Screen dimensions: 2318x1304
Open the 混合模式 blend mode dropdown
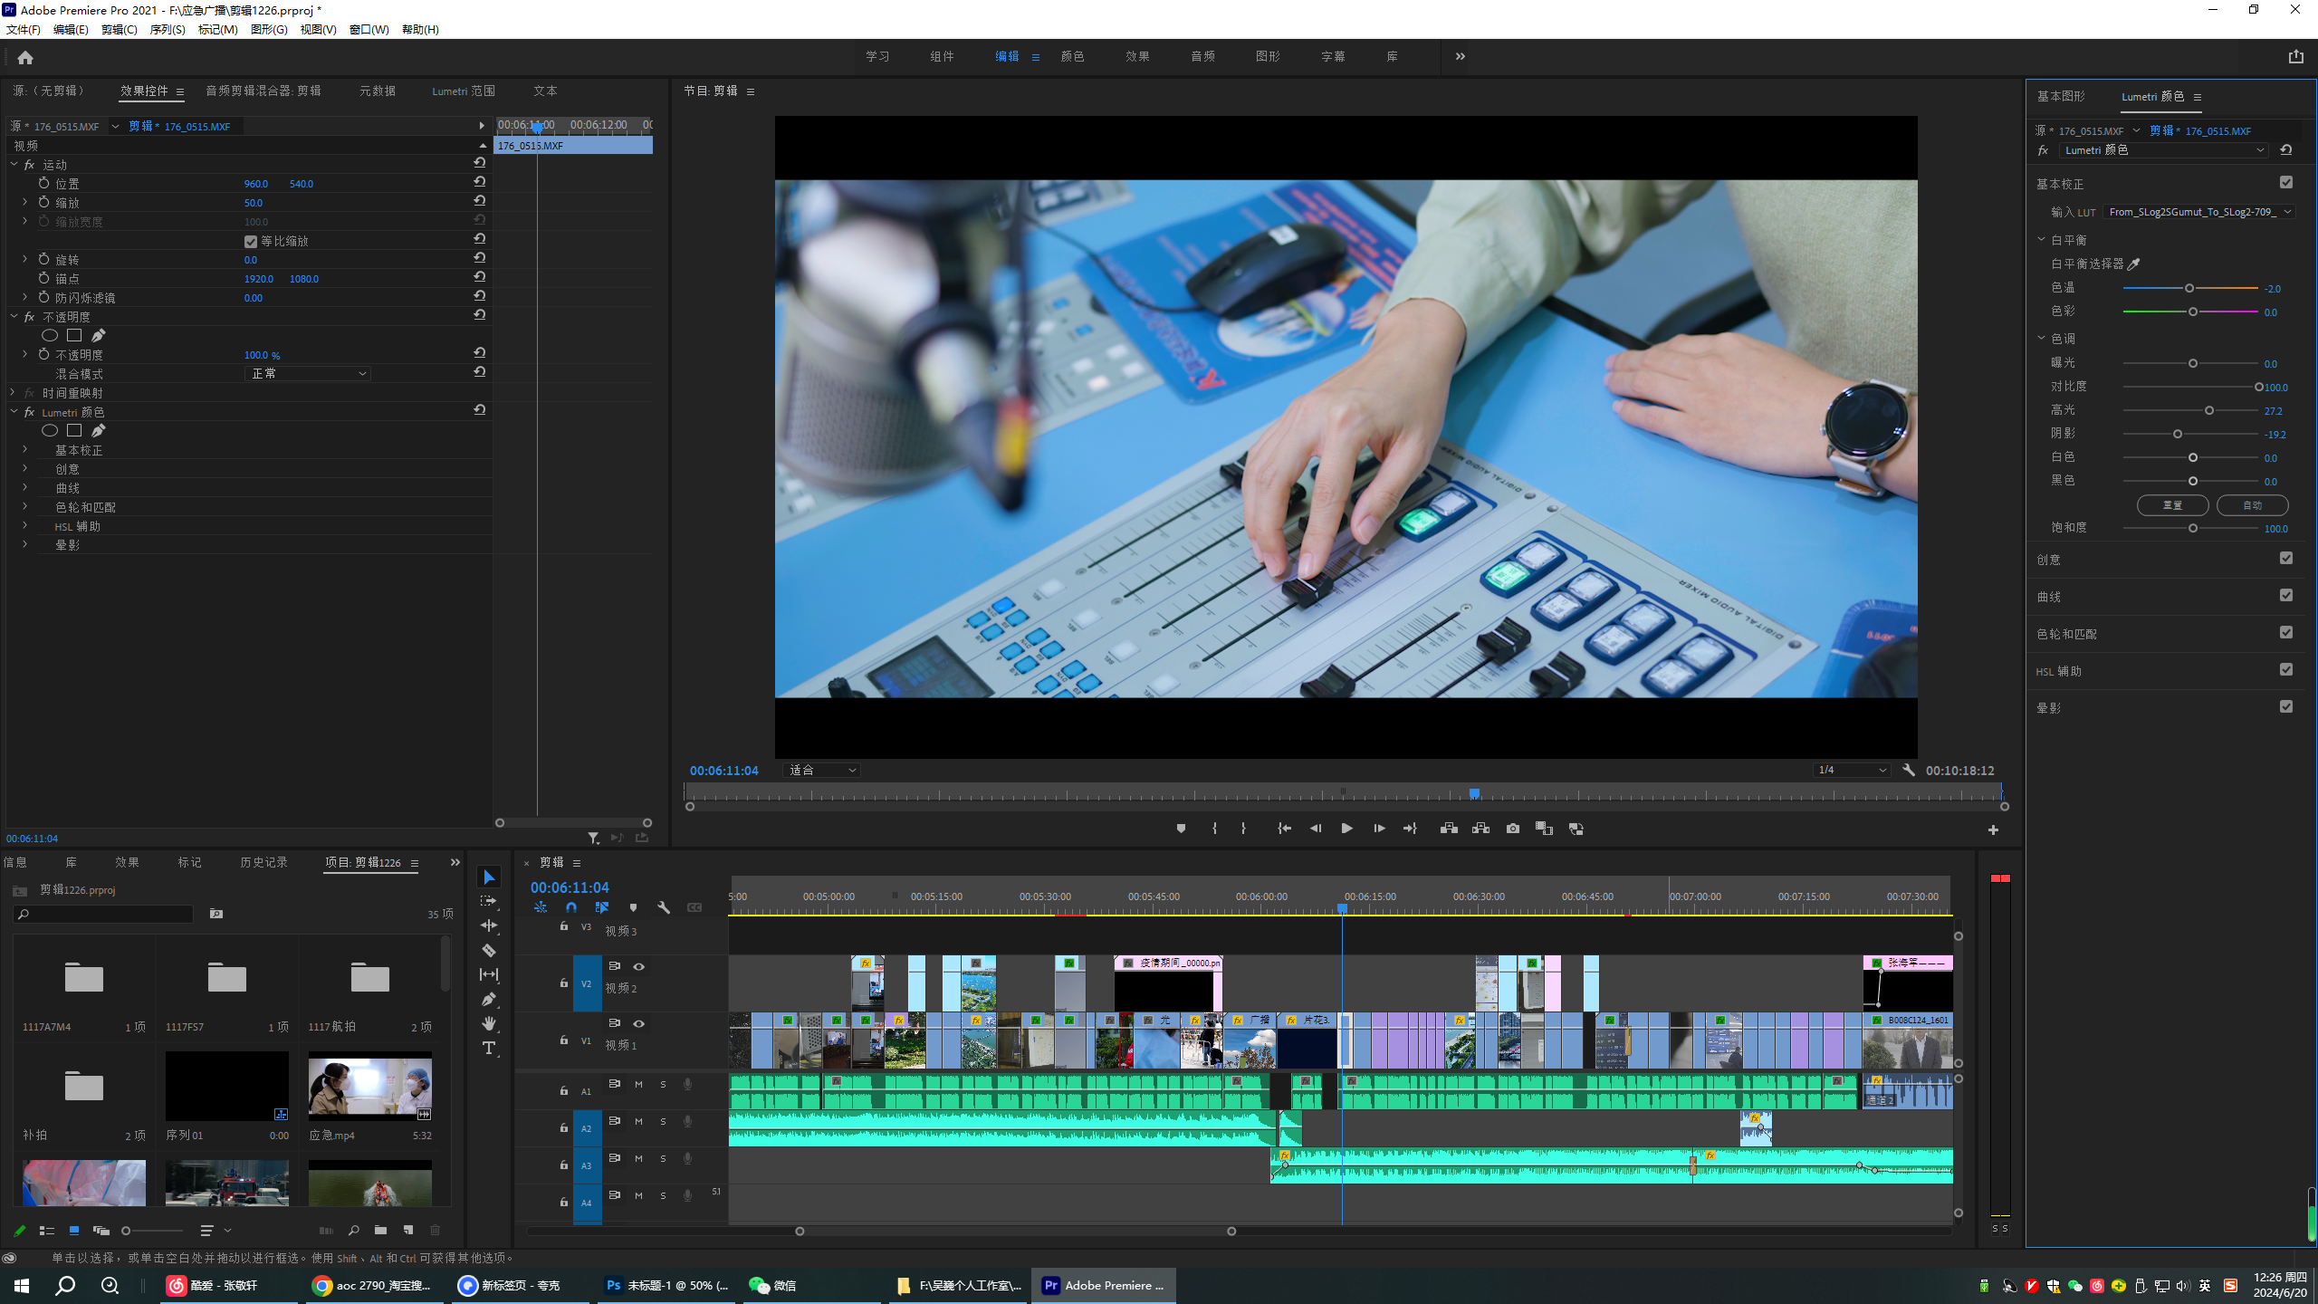(x=308, y=374)
